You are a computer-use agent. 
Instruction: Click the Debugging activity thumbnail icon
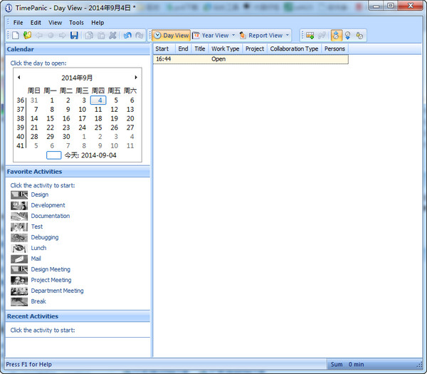click(19, 237)
